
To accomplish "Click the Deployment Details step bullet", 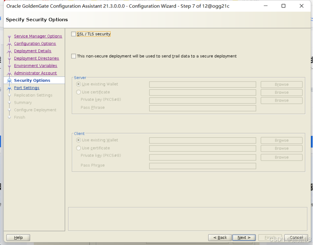I will click(9, 51).
